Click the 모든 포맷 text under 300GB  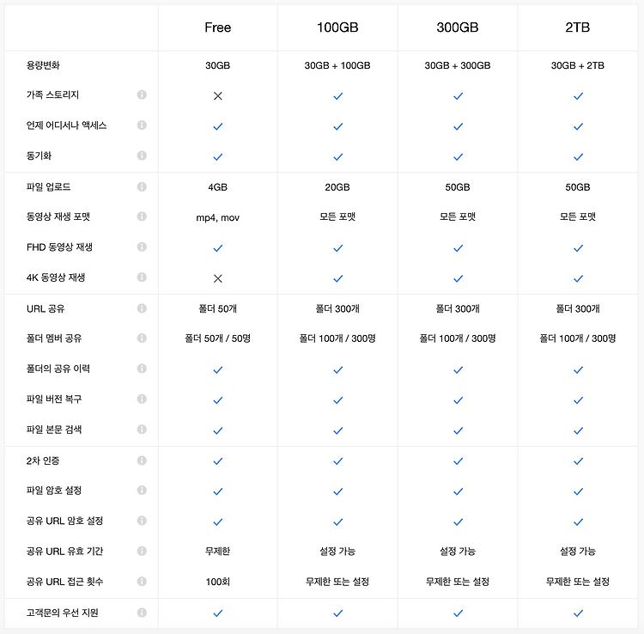[x=458, y=216]
